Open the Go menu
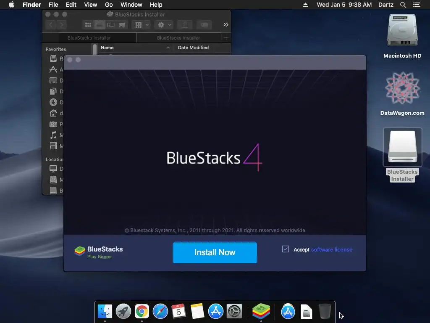430x323 pixels. click(x=109, y=5)
